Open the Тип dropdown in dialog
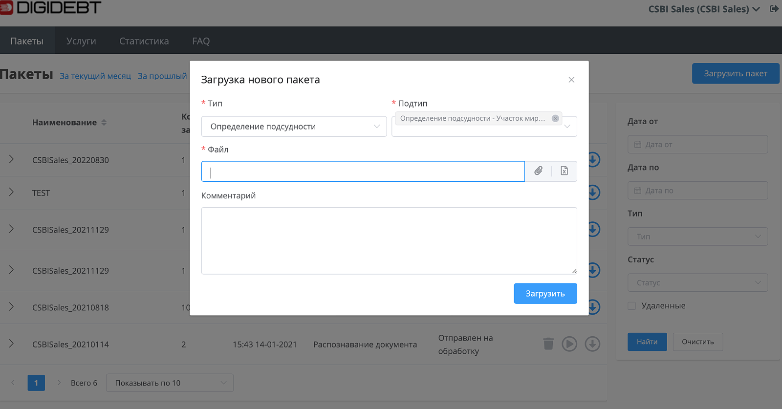The height and width of the screenshot is (409, 782). [294, 127]
